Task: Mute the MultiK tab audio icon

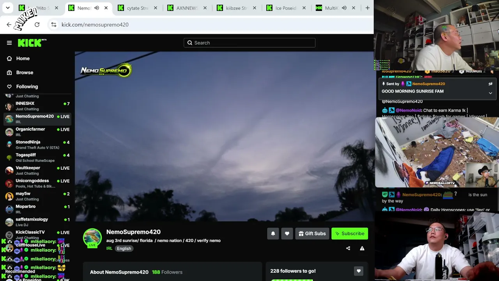Action: coord(344,8)
